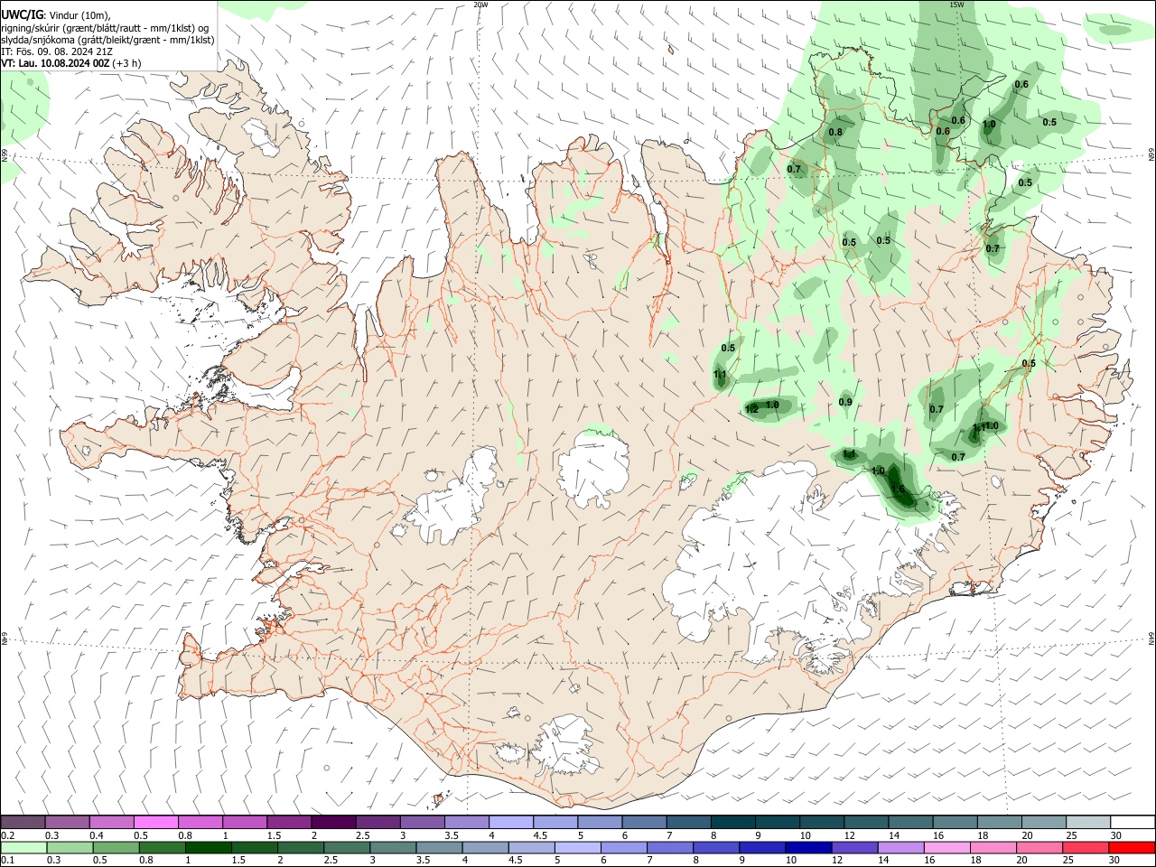Select the 1.2 precipitation value on map
The height and width of the screenshot is (867, 1156).
[751, 410]
